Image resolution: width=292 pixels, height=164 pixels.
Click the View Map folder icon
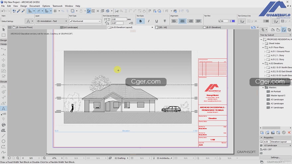click(278, 29)
